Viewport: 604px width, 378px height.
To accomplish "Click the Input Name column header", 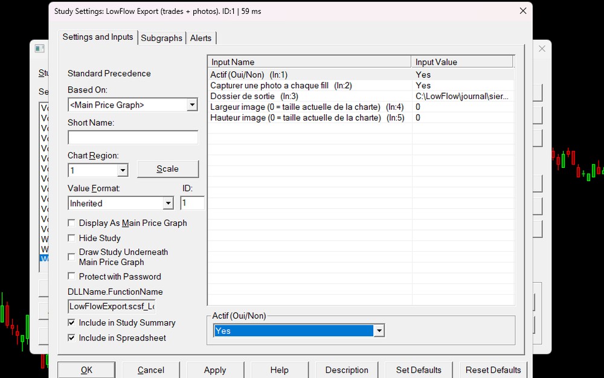I will 310,62.
